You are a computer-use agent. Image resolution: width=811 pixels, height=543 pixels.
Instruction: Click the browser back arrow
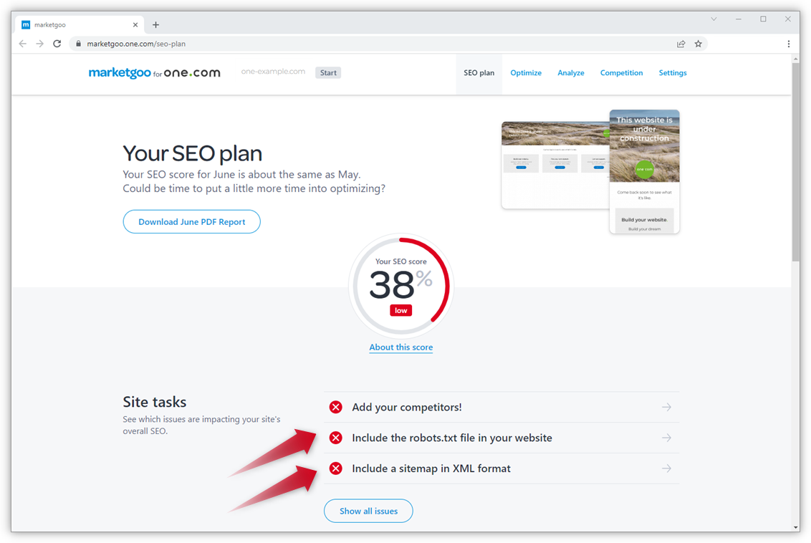23,44
